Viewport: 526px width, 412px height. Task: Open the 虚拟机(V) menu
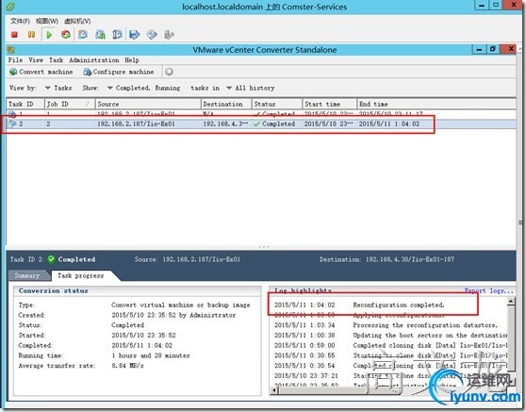tap(77, 21)
